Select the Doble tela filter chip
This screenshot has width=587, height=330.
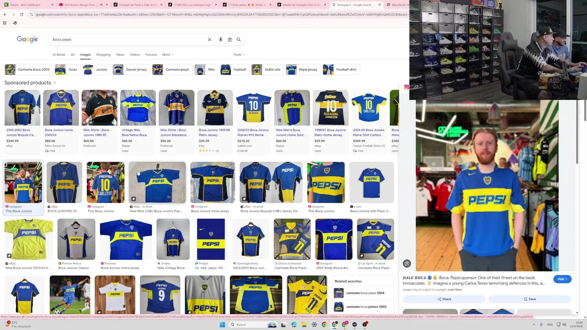[266, 70]
